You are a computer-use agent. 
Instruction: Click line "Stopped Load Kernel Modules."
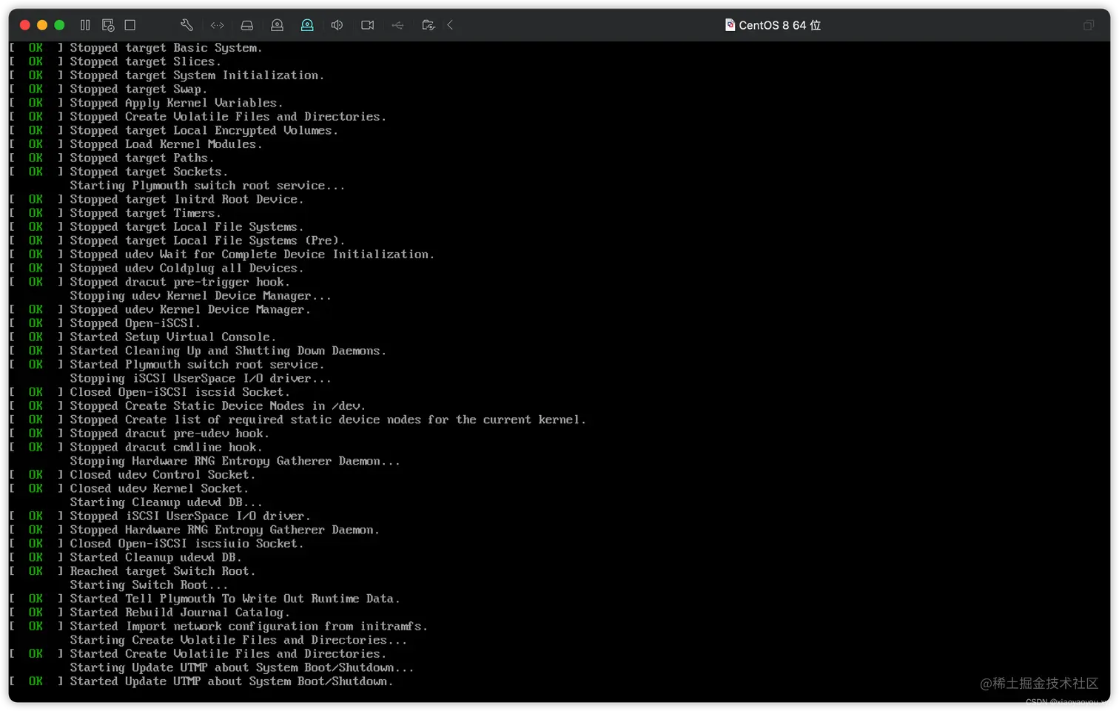click(166, 144)
